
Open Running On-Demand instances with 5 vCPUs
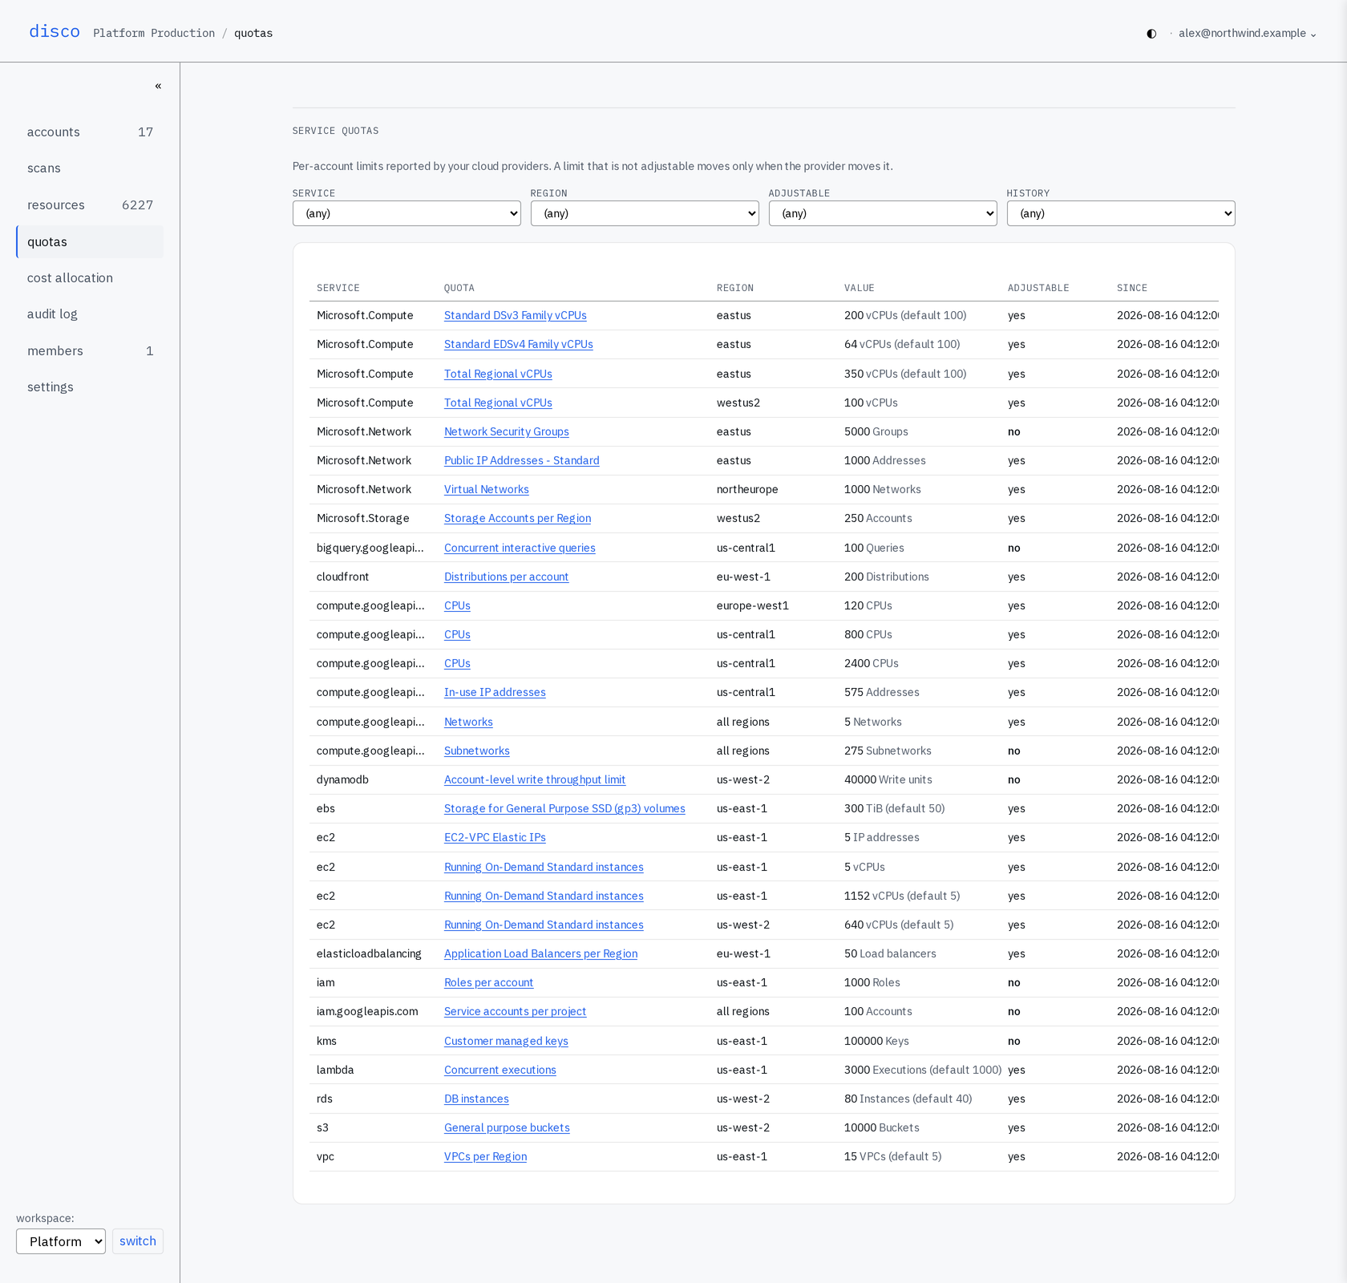(544, 868)
